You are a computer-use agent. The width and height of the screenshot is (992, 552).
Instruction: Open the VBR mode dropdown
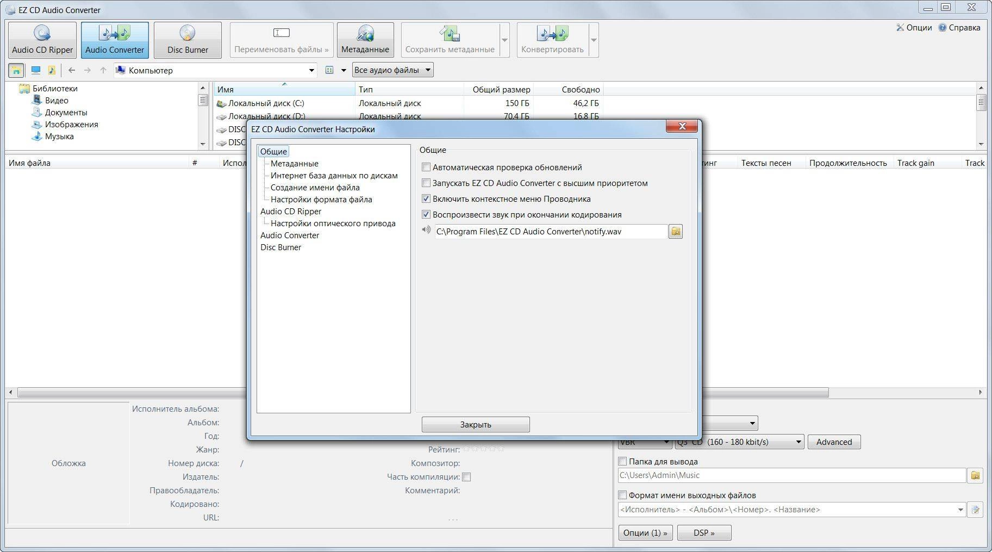pos(645,442)
